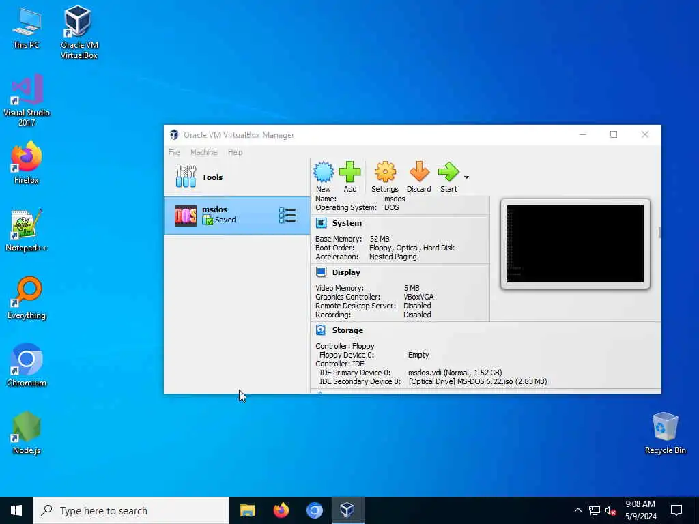Start the VM with the green arrow
Screen dimensions: 699x524
click(448, 172)
